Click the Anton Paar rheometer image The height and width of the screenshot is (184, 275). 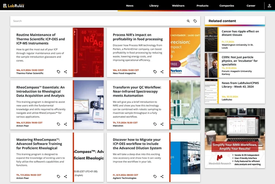click(x=89, y=105)
